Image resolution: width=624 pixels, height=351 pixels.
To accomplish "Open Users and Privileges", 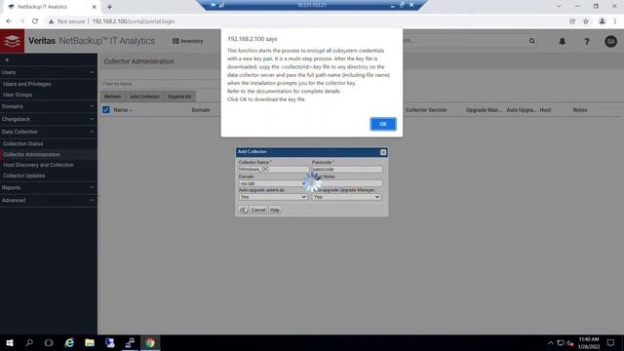I will [x=26, y=84].
